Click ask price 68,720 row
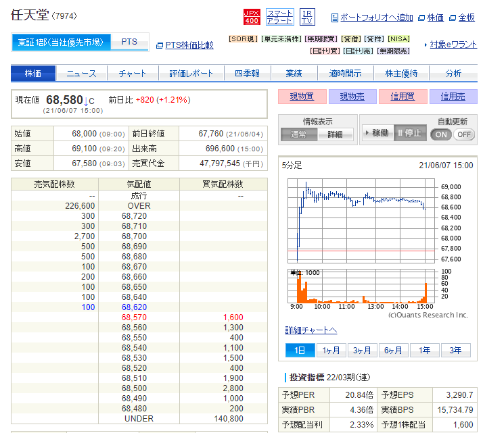483x433 pixels. pos(139,216)
